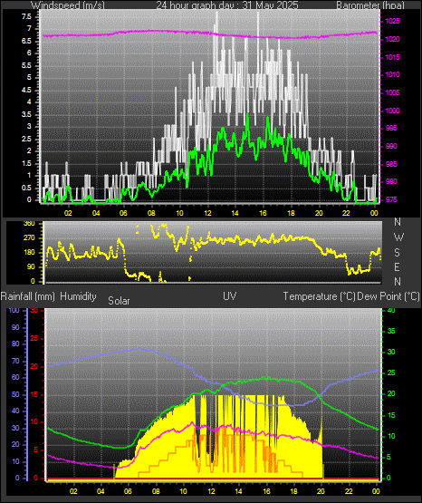
Task: Click "15" on the red rainfall axis
Action: coord(34,395)
